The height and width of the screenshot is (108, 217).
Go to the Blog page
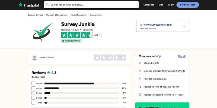click(x=161, y=5)
